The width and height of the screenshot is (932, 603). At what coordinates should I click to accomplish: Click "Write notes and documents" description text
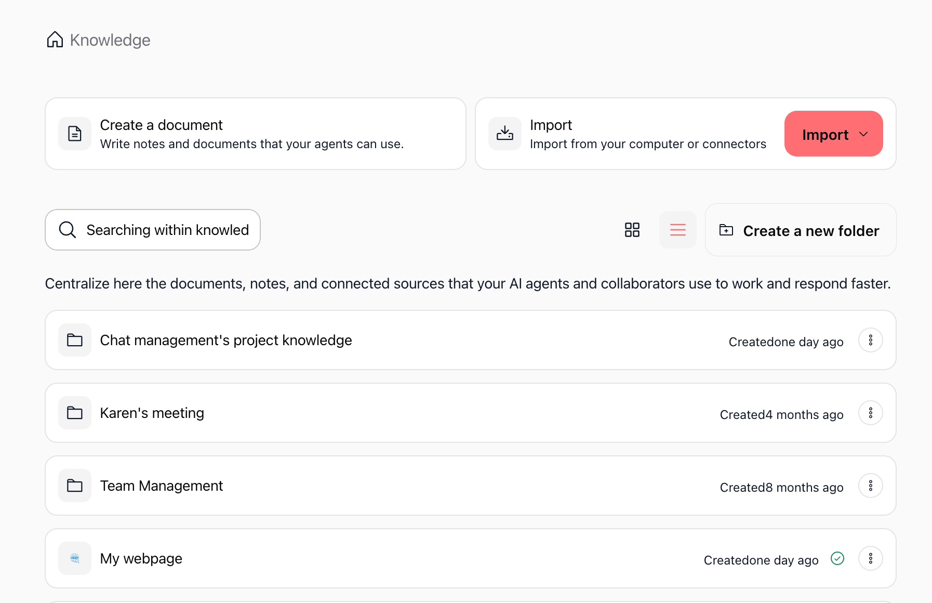(252, 144)
